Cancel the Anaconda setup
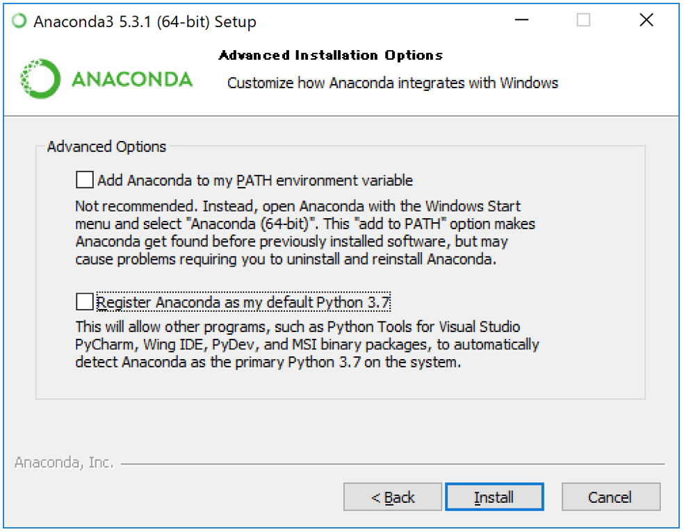The height and width of the screenshot is (532, 684). [610, 497]
